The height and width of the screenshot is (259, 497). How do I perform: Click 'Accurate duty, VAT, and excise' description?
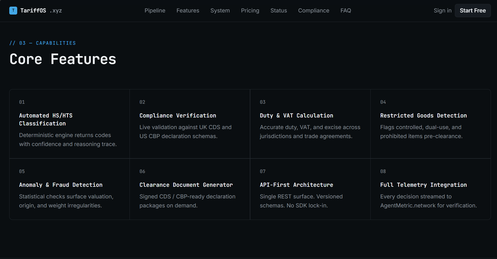coord(310,132)
